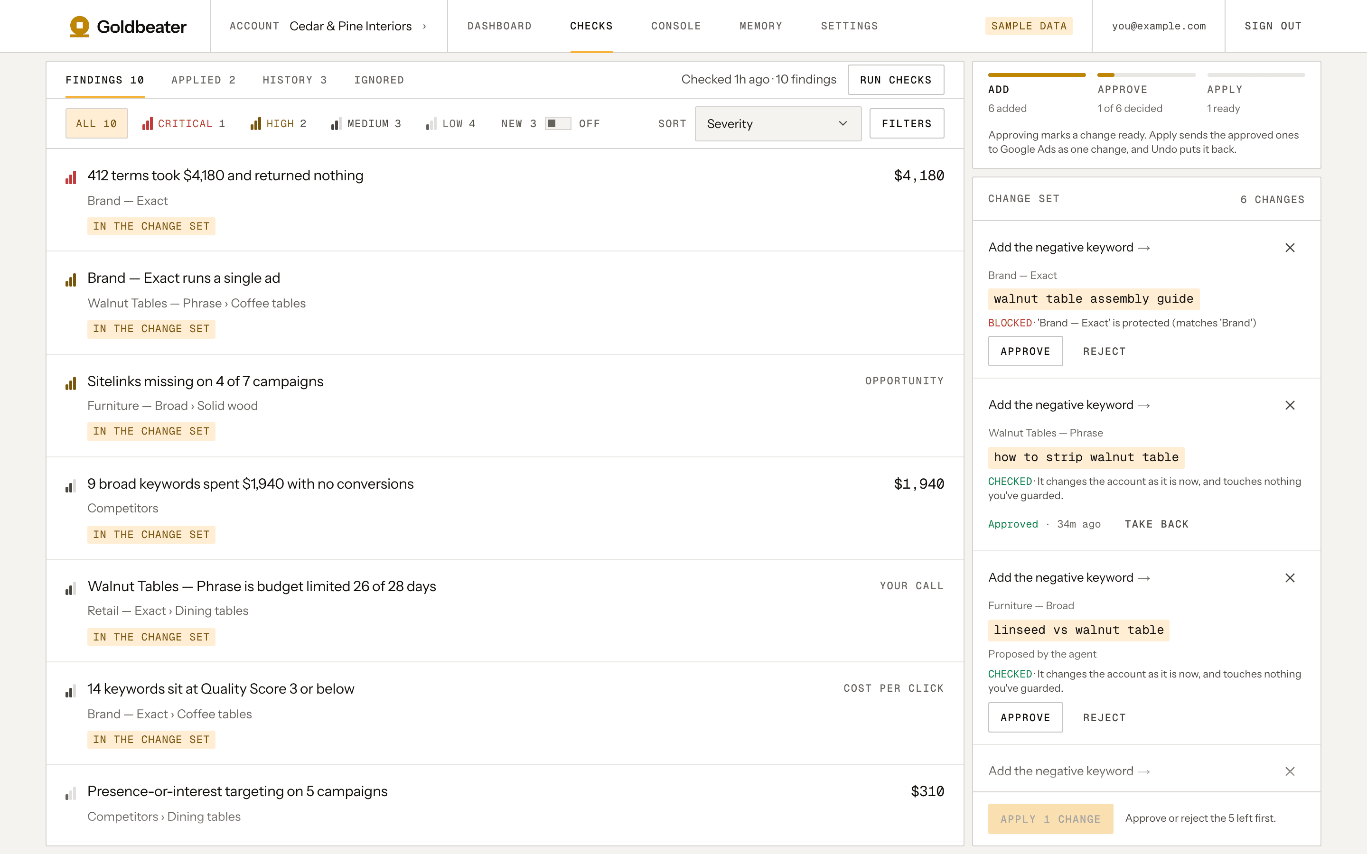Open the History 3 tab
This screenshot has height=854, width=1367.
[x=294, y=80]
